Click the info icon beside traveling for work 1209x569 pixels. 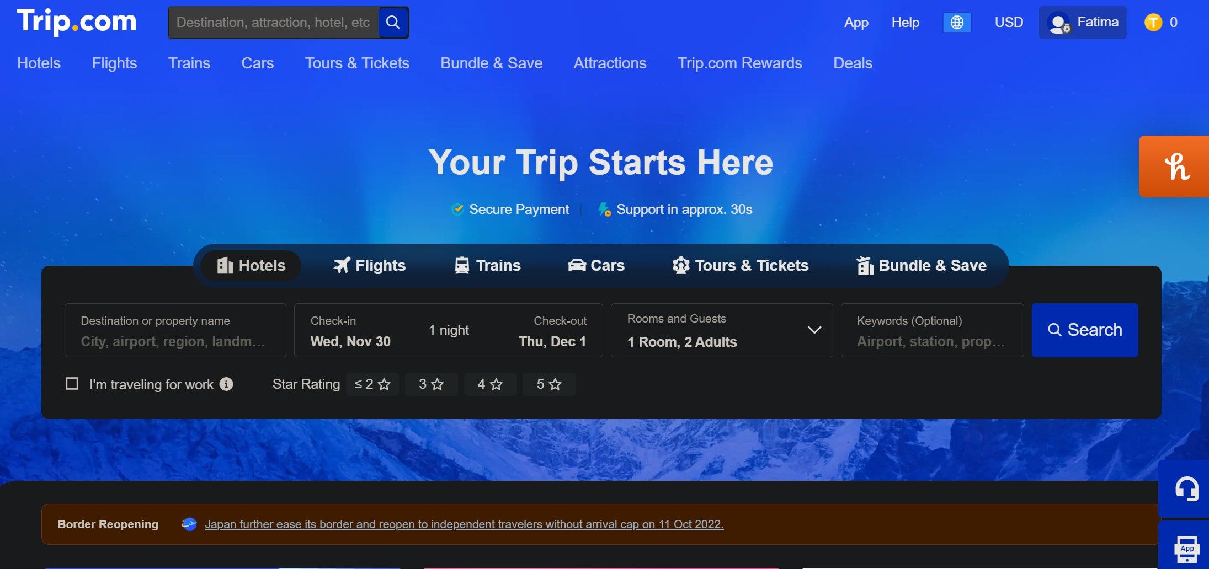(x=226, y=384)
